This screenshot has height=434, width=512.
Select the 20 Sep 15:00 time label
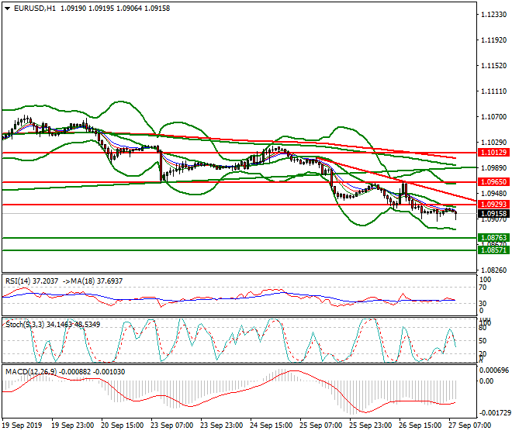click(122, 425)
